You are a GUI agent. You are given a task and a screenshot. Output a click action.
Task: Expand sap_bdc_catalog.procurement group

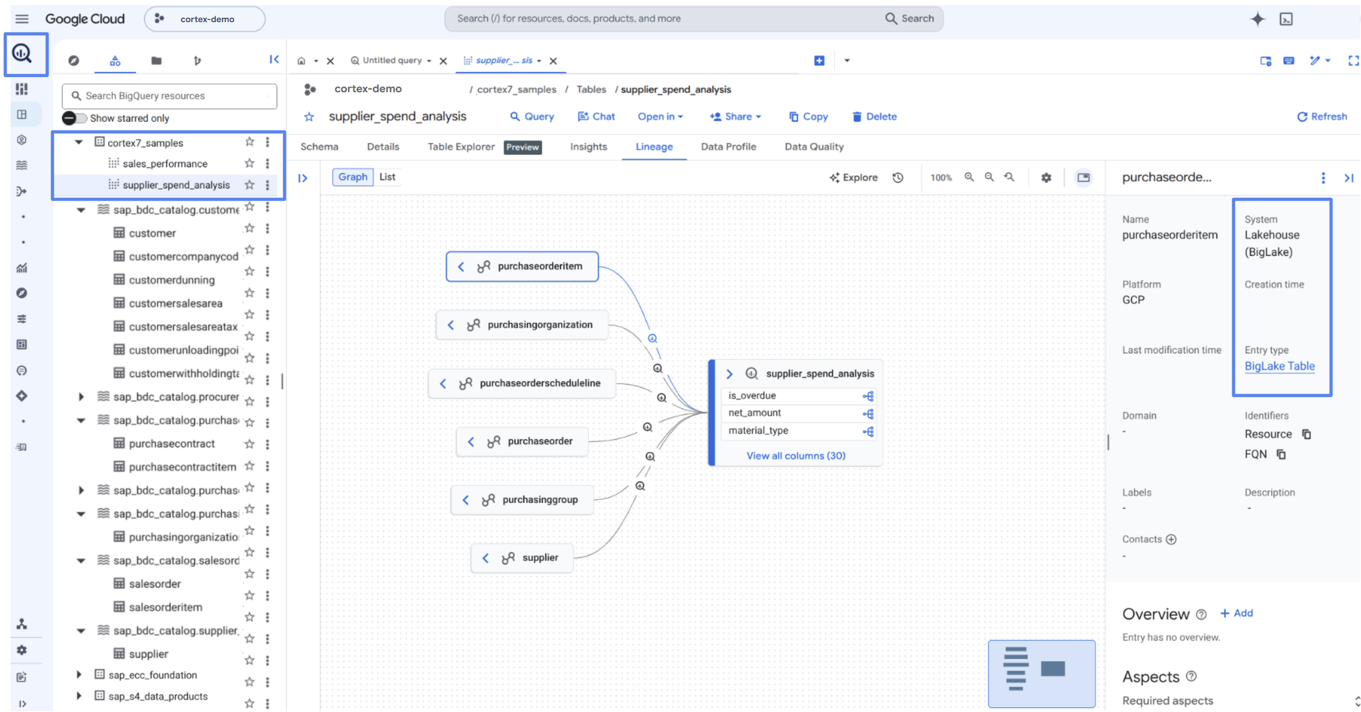[80, 397]
